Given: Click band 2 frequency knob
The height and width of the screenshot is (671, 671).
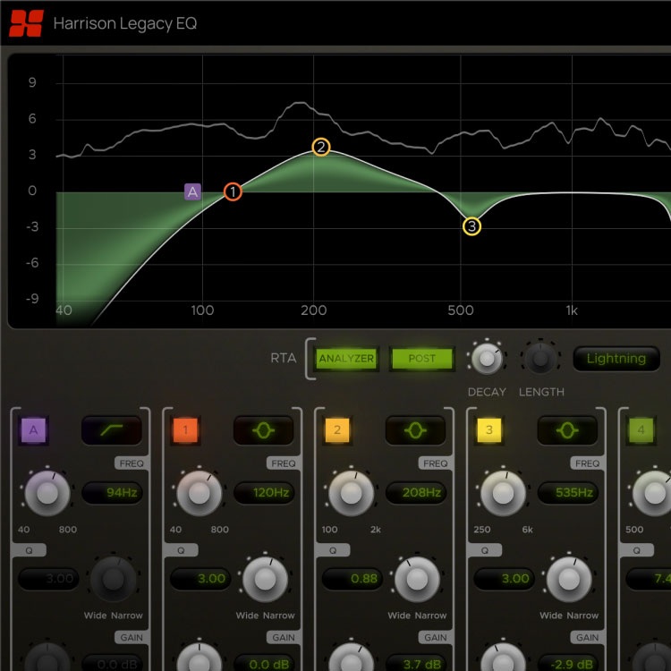Looking at the screenshot, I should 351,493.
